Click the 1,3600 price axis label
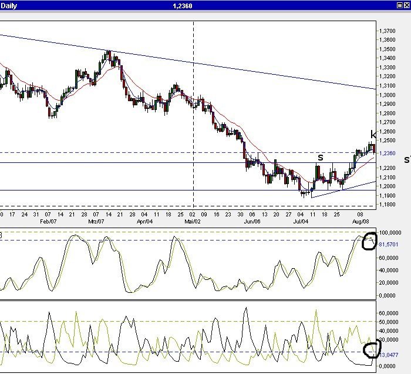The width and height of the screenshot is (411, 374). (387, 40)
